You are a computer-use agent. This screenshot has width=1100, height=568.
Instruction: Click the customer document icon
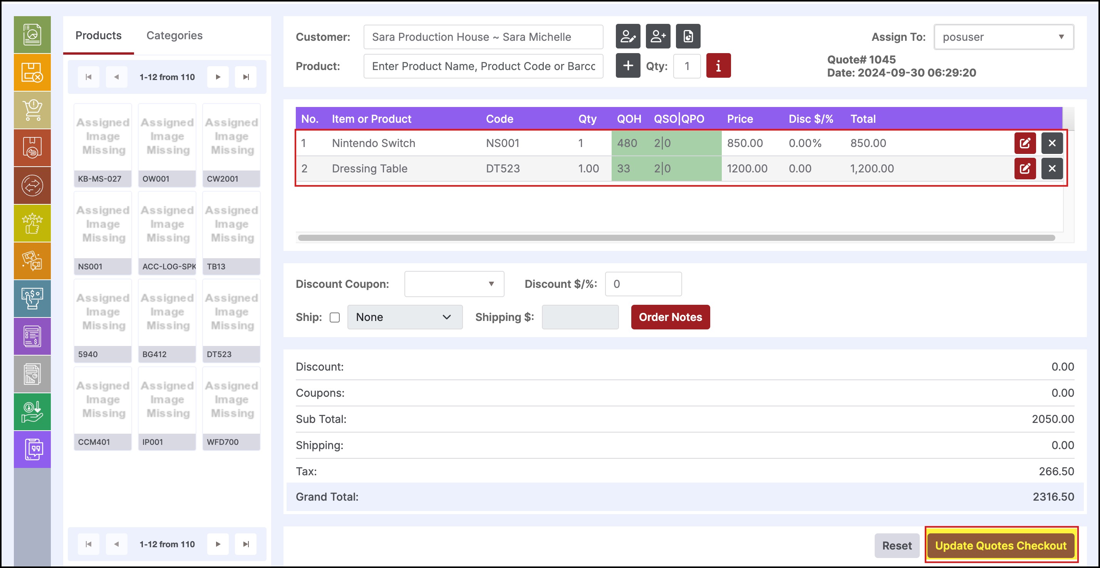pos(688,36)
